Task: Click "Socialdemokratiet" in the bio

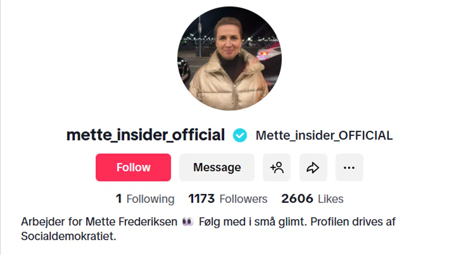Action: coord(68,235)
